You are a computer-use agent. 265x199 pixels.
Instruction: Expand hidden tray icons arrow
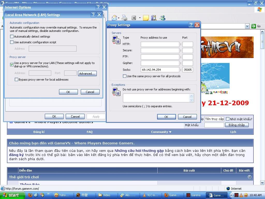click(x=231, y=195)
